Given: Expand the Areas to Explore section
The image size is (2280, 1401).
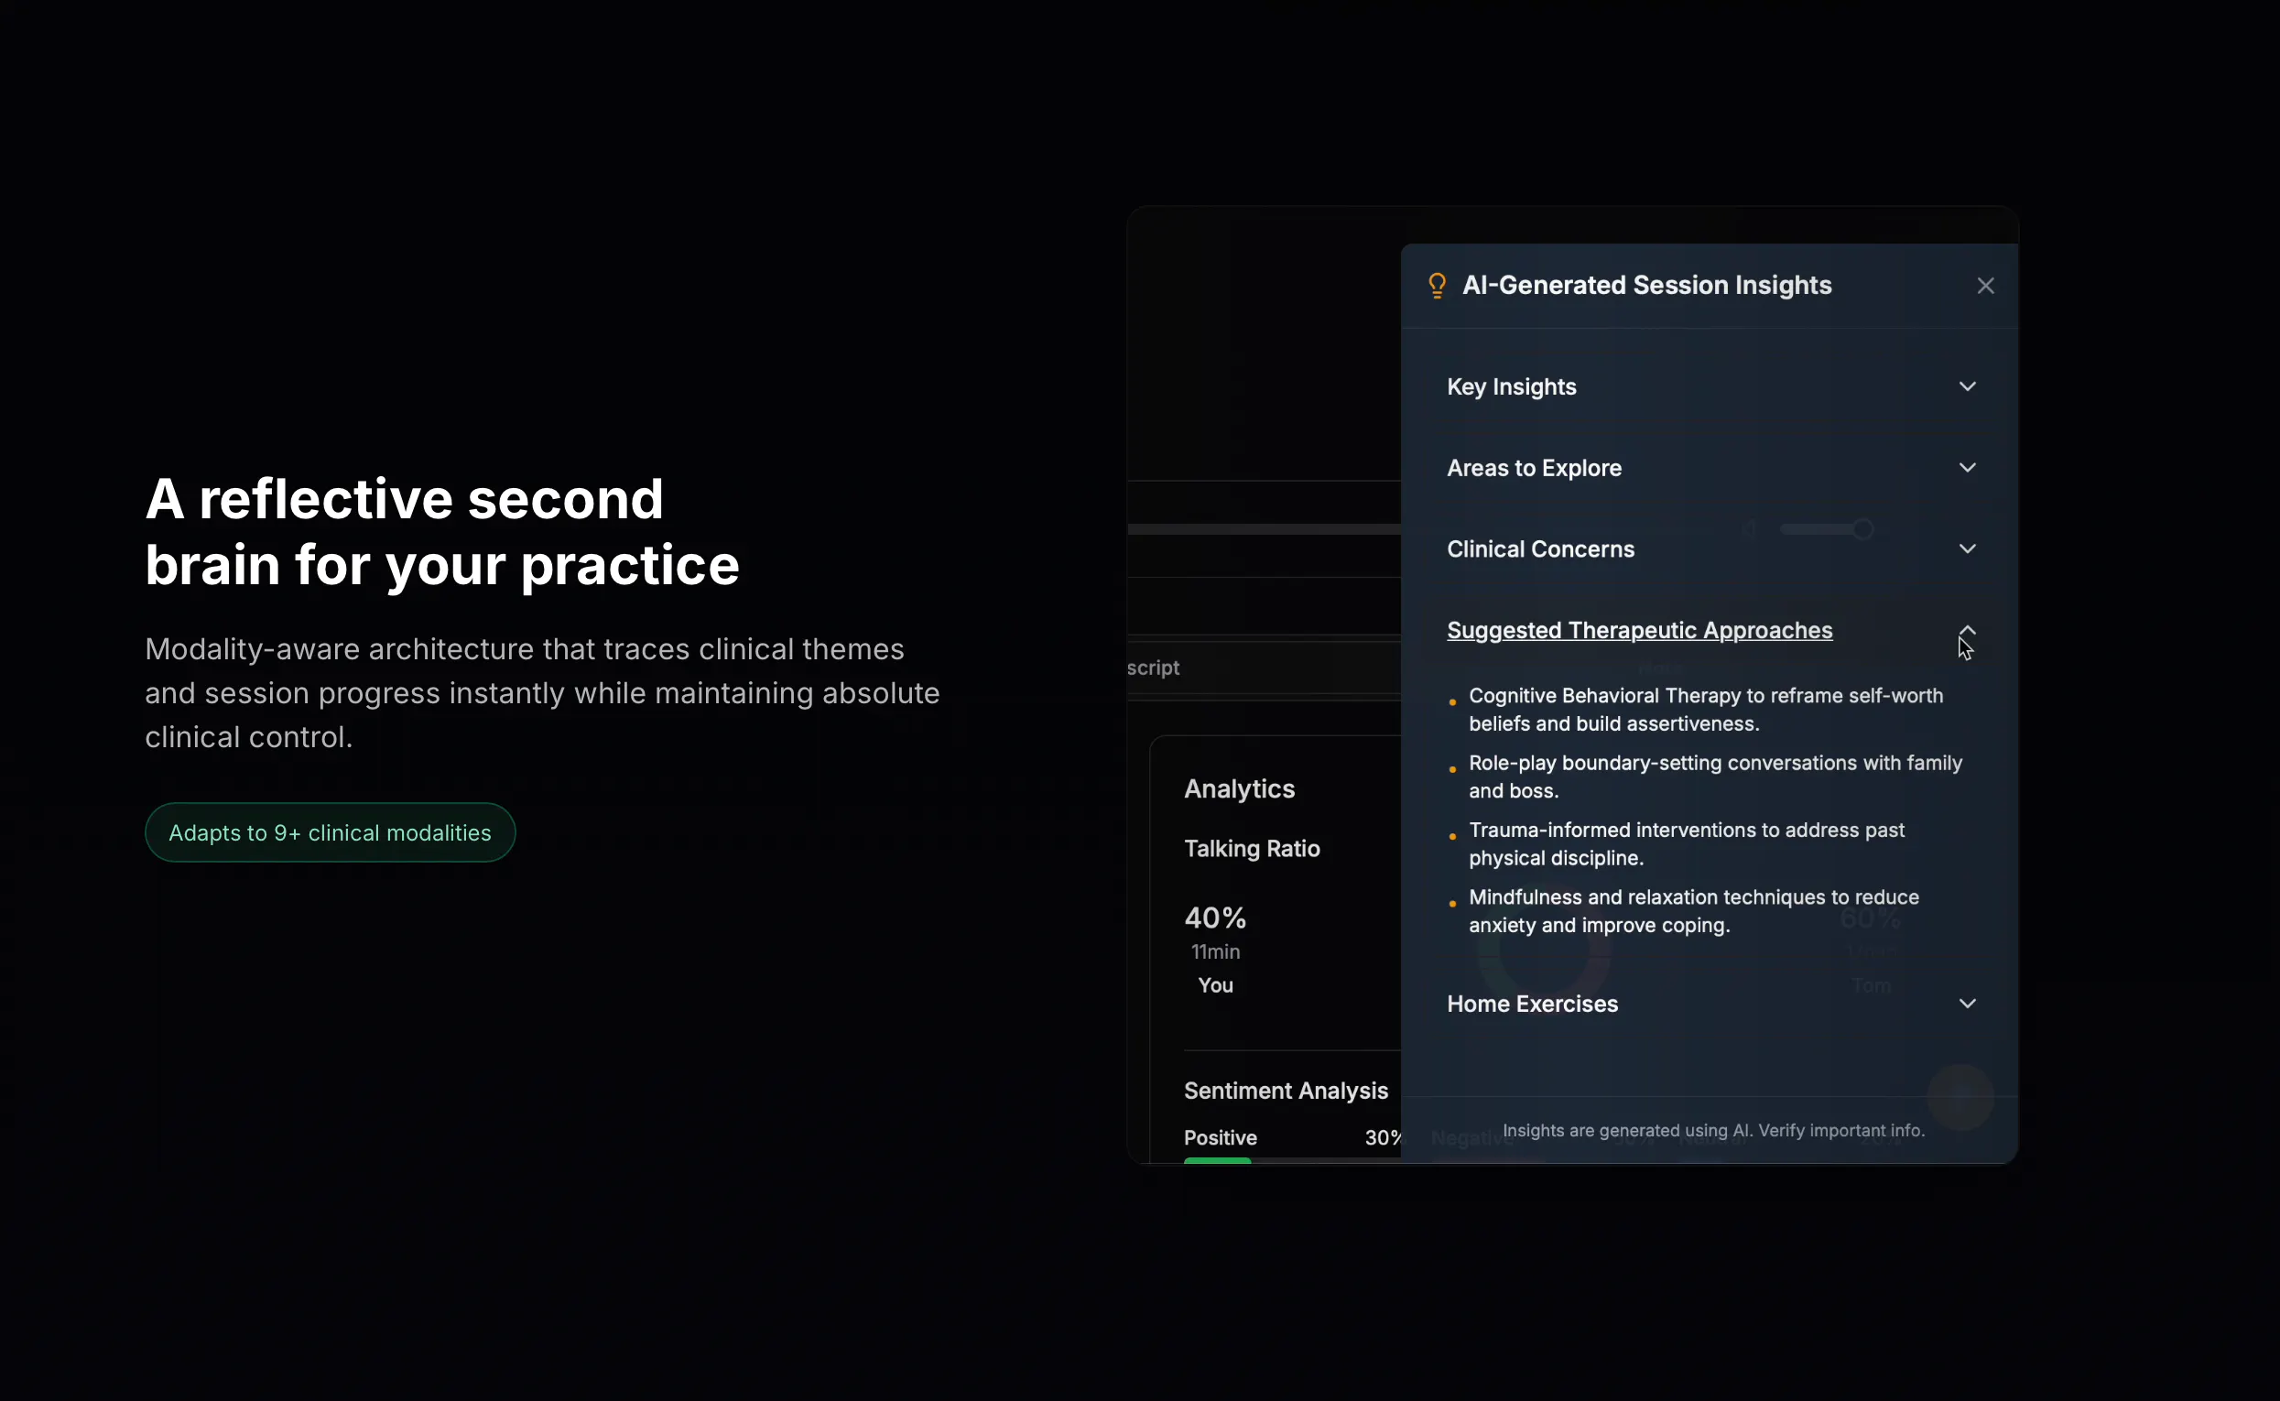Looking at the screenshot, I should tap(1967, 468).
